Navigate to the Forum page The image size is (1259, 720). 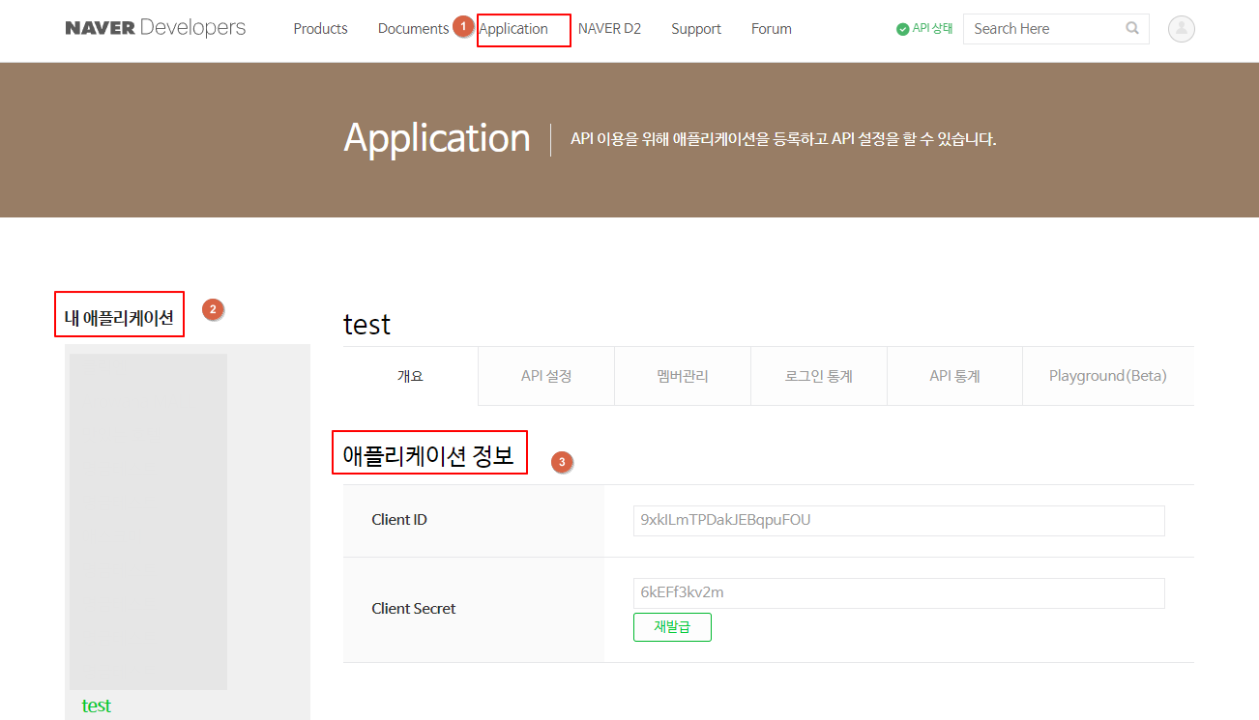pos(771,29)
